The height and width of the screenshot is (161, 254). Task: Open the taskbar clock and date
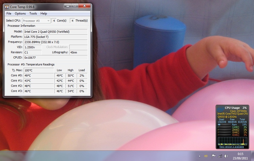240,156
